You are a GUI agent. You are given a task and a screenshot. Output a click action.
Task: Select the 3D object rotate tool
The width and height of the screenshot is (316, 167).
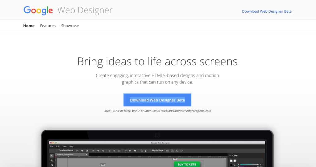click(52, 161)
